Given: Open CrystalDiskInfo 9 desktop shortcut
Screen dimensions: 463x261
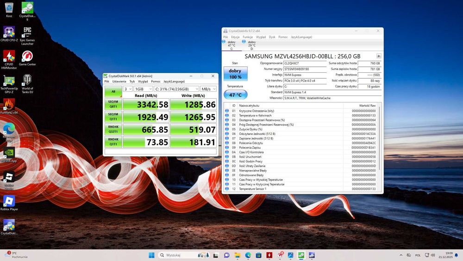Looking at the screenshot, I should (27, 11).
